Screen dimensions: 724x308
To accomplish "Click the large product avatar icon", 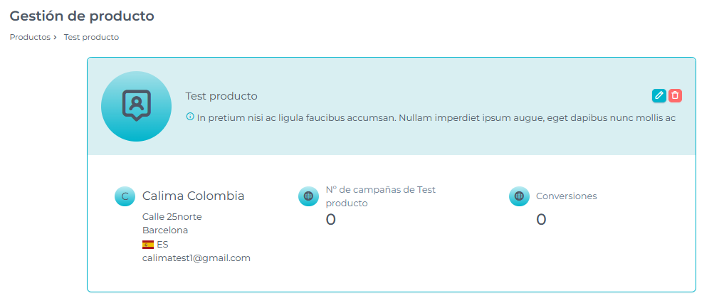I will (x=136, y=106).
